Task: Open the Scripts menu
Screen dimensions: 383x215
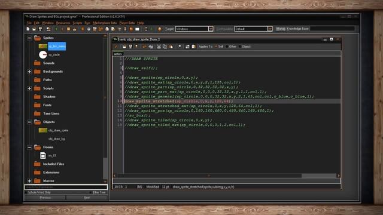Action: pos(77,23)
